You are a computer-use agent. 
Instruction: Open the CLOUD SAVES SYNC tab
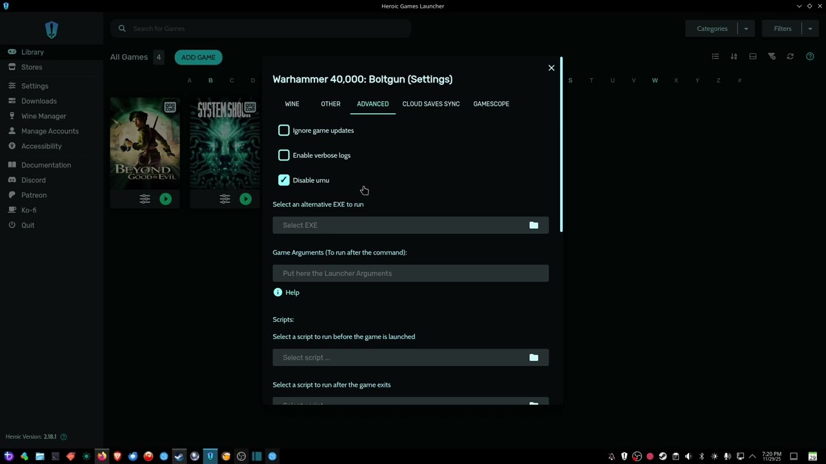[431, 104]
